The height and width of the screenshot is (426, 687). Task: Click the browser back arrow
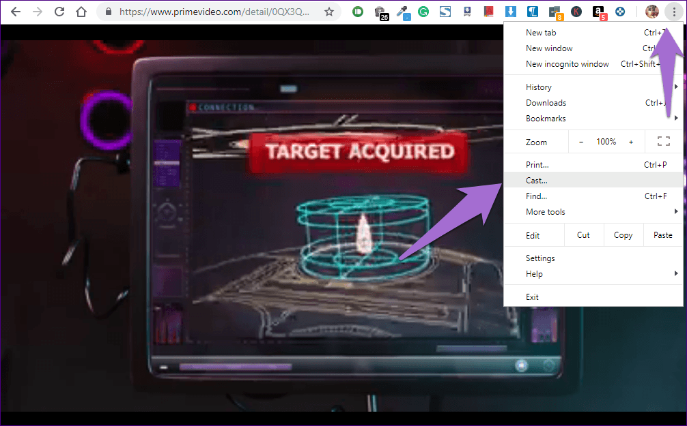coord(15,12)
